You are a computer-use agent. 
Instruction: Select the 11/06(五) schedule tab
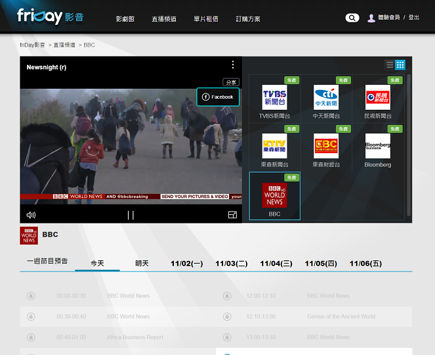365,263
